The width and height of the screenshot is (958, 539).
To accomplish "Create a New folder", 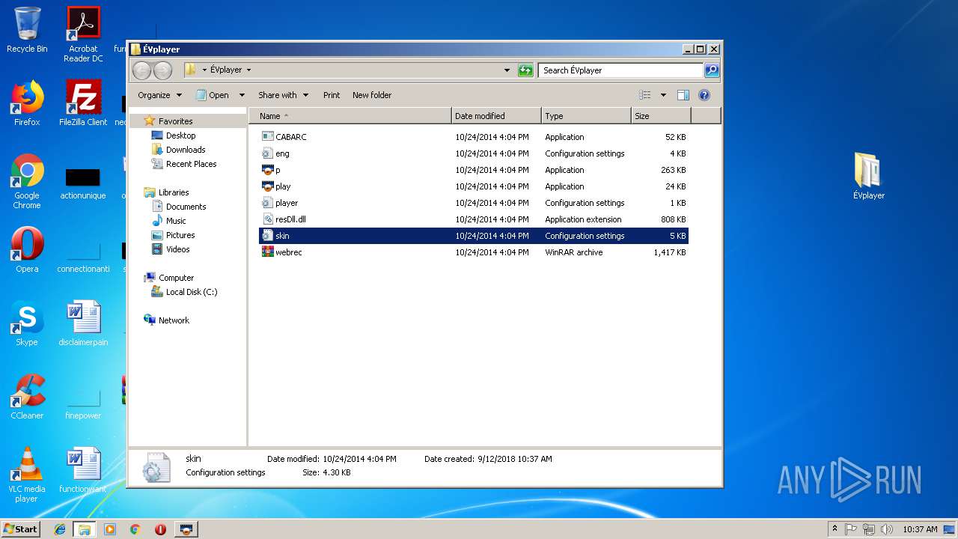I will (x=372, y=95).
